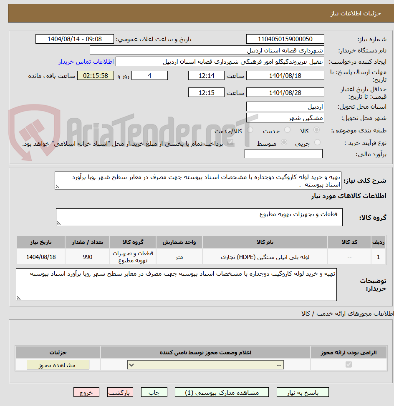Select the خدمت radio button

pos(287,130)
